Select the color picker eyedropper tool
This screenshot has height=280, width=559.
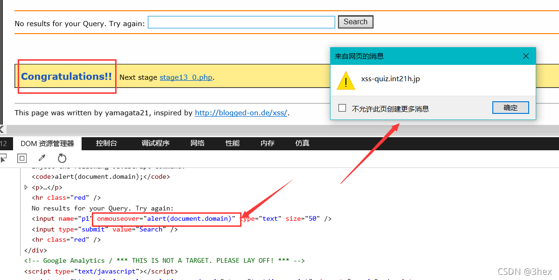click(42, 158)
